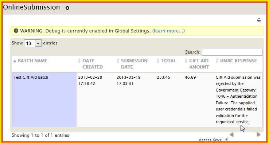Click the HMRC response rejection text

coord(238,100)
